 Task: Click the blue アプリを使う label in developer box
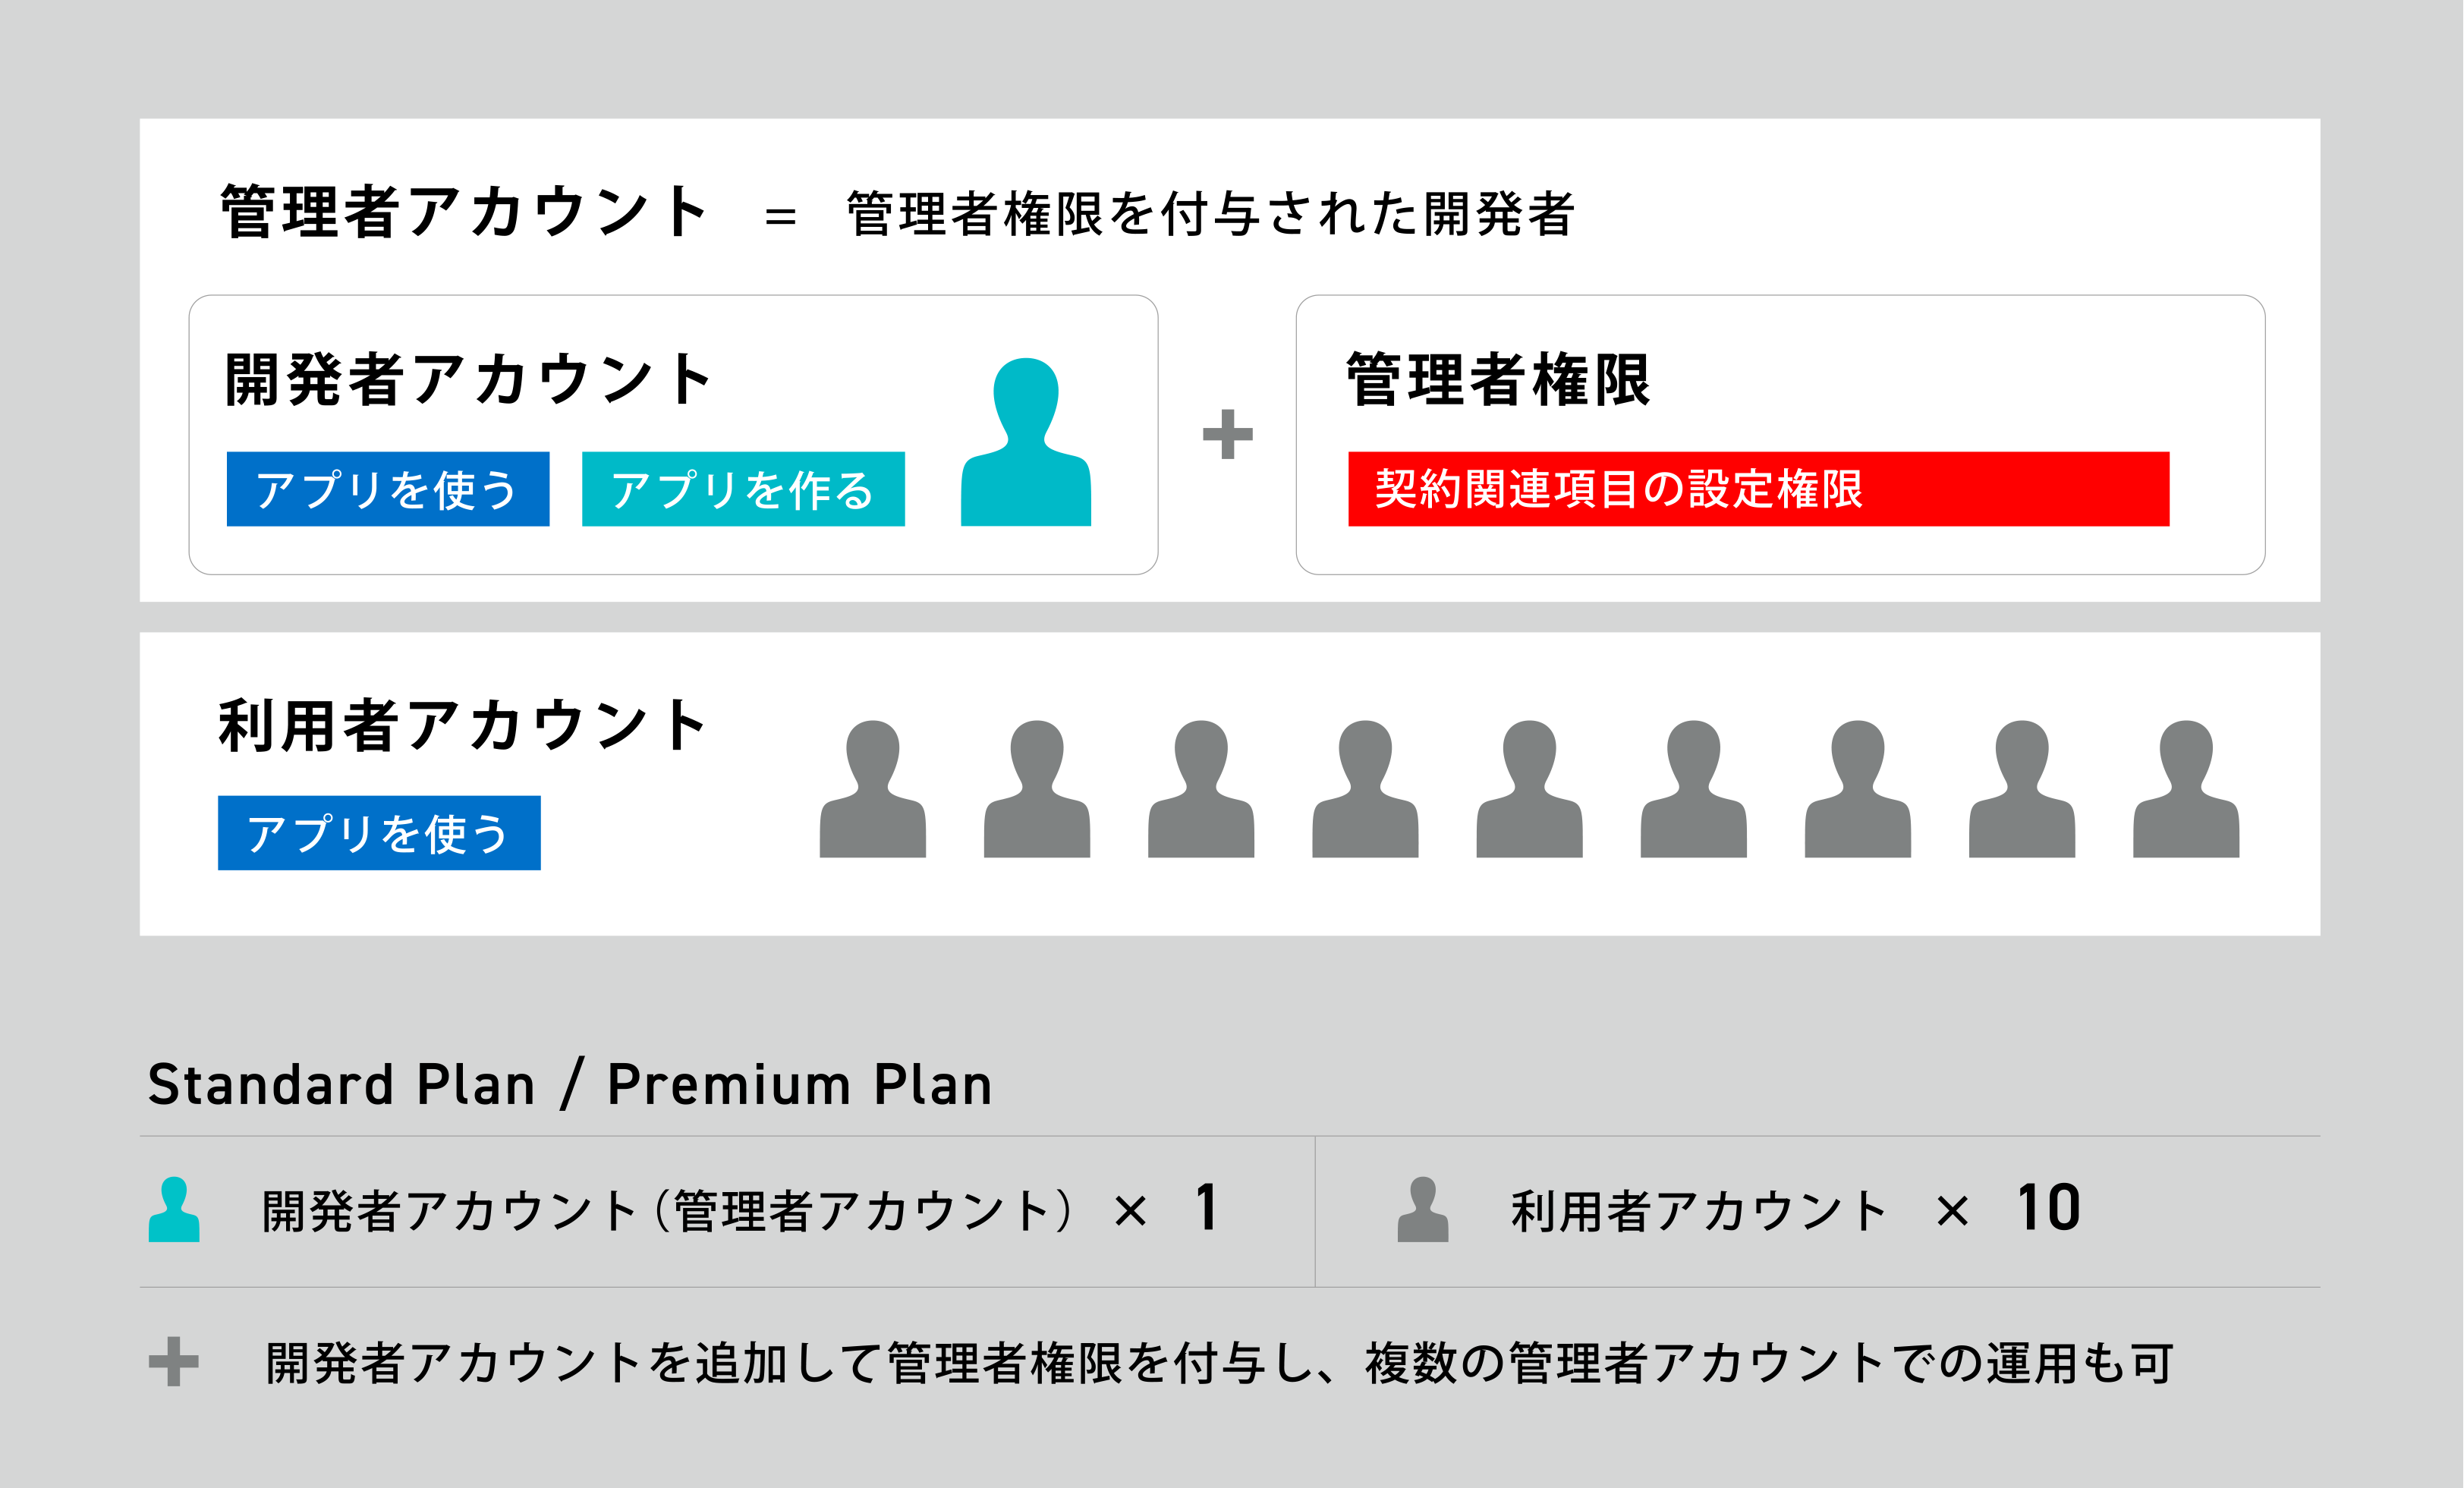(388, 489)
